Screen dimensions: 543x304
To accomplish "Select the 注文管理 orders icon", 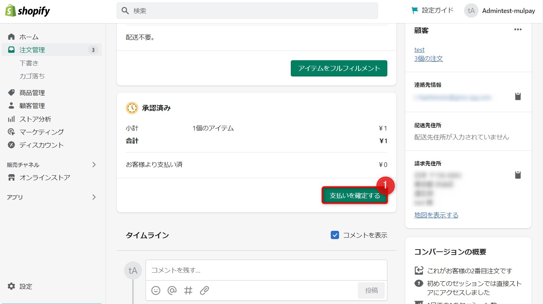I will 12,50.
